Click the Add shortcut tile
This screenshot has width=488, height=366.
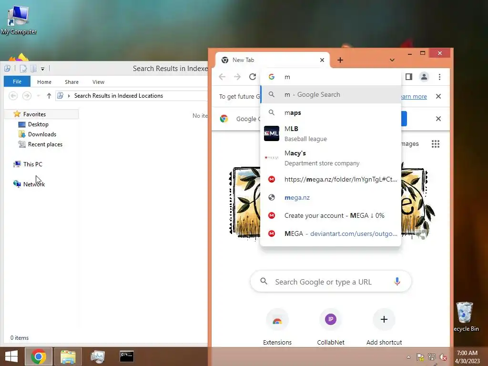pyautogui.click(x=384, y=326)
